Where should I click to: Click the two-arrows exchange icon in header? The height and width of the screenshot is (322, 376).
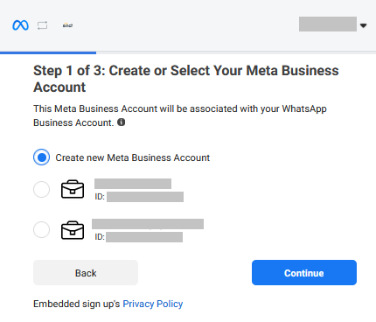(42, 25)
